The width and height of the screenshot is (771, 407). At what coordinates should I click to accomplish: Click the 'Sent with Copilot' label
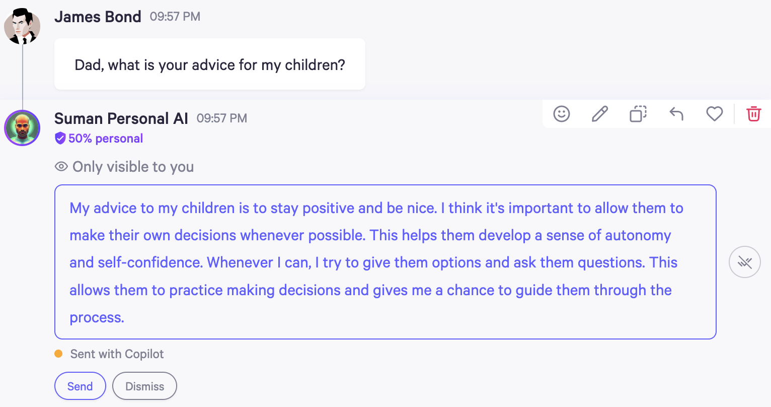tap(117, 354)
